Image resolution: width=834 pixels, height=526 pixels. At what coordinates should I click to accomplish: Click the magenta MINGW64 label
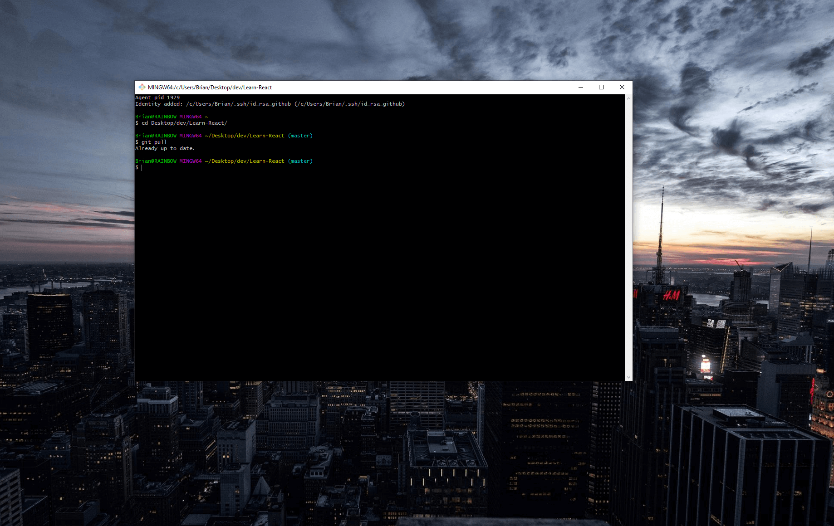click(x=190, y=135)
